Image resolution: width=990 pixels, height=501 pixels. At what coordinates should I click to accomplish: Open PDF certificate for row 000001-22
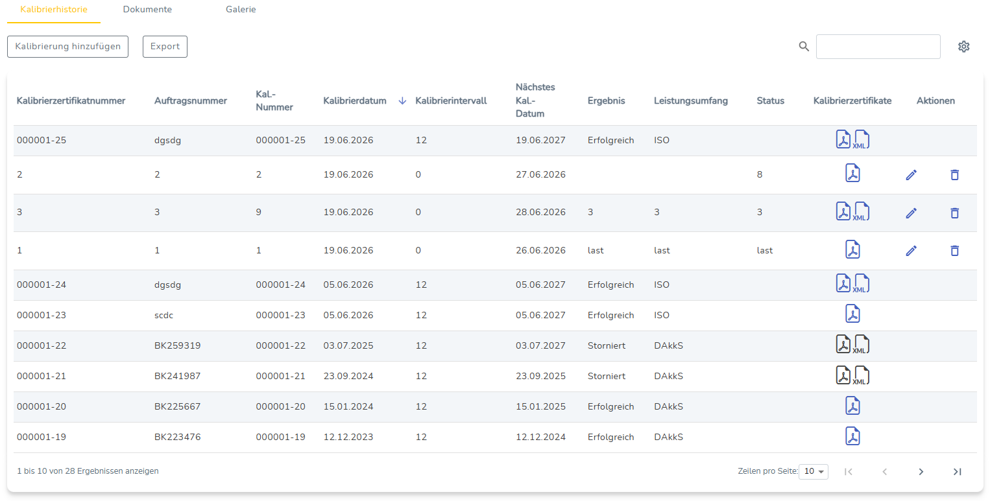843,345
